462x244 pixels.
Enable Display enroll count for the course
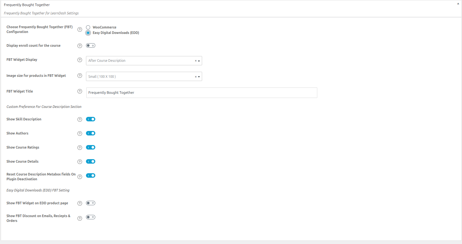tap(90, 45)
